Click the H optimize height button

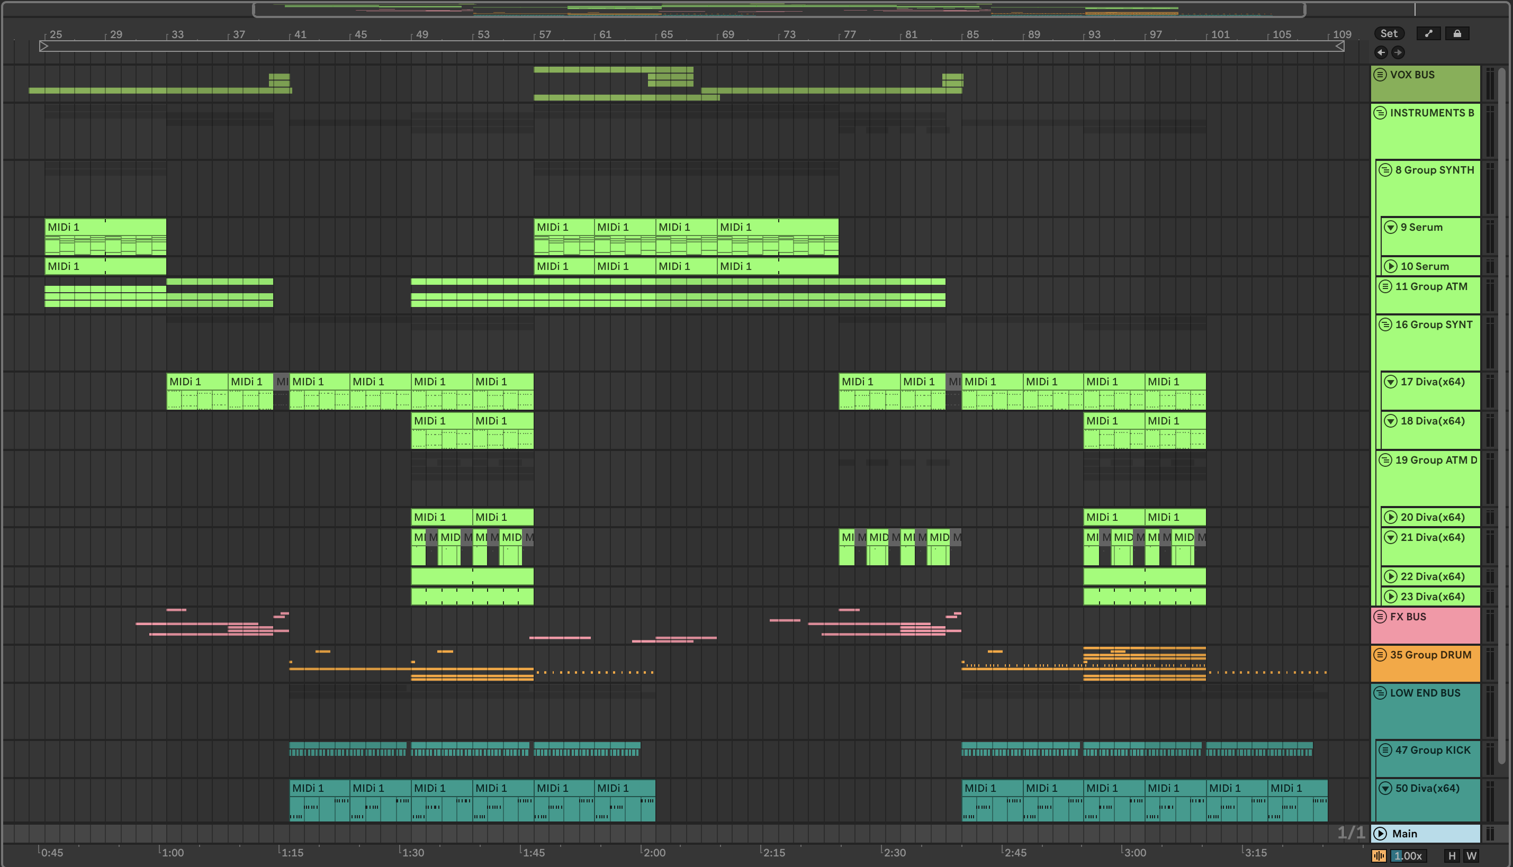(x=1452, y=856)
